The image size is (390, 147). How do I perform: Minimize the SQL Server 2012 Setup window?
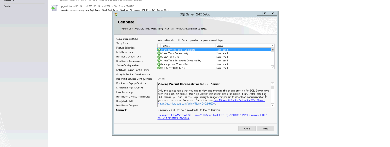click(x=260, y=14)
